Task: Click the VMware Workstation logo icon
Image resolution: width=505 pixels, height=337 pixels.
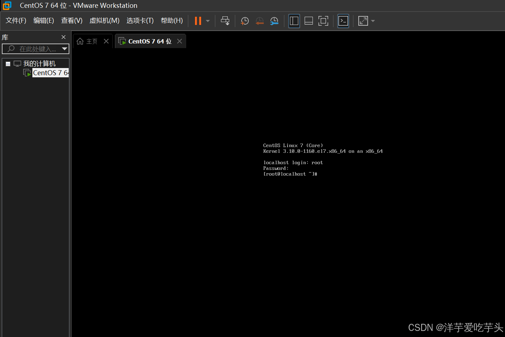Action: click(x=7, y=6)
